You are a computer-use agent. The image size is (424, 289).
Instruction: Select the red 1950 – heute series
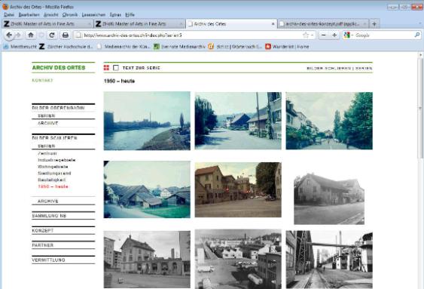pos(53,186)
